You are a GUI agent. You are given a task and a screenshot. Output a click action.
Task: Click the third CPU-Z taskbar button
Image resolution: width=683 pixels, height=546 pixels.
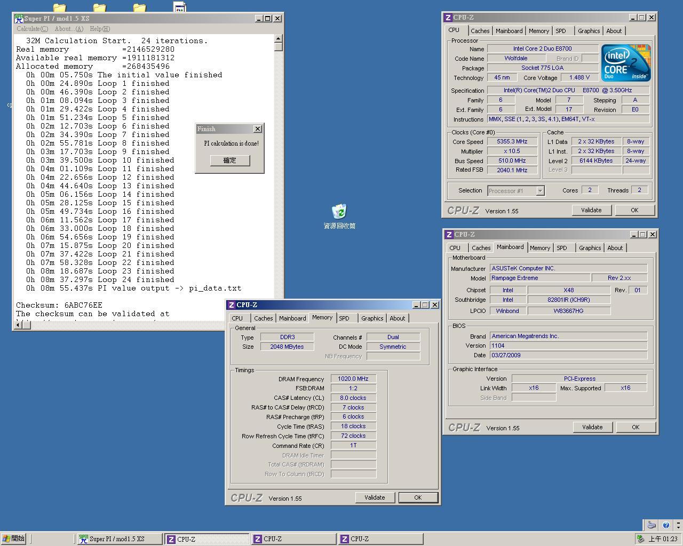point(380,539)
